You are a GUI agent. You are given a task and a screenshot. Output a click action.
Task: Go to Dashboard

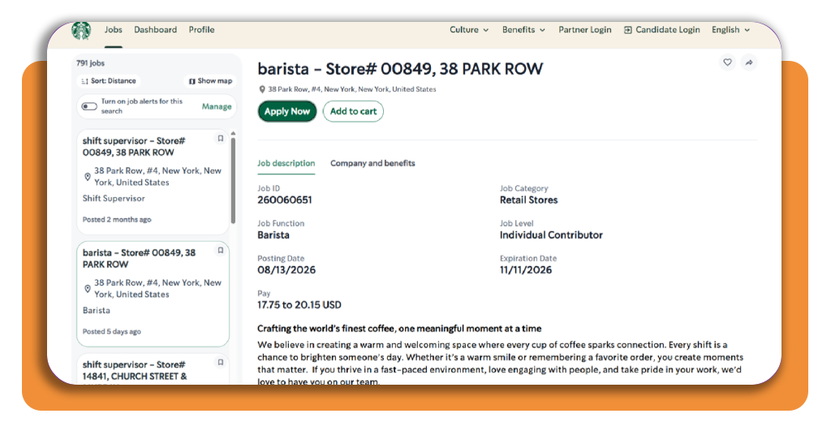pos(155,30)
